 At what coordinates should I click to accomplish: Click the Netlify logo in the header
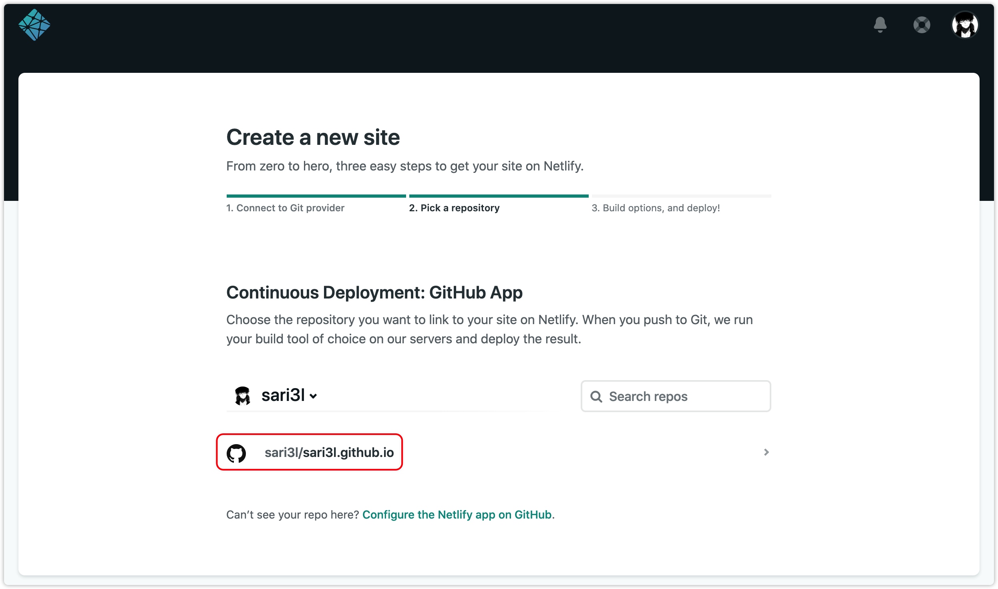coord(34,25)
